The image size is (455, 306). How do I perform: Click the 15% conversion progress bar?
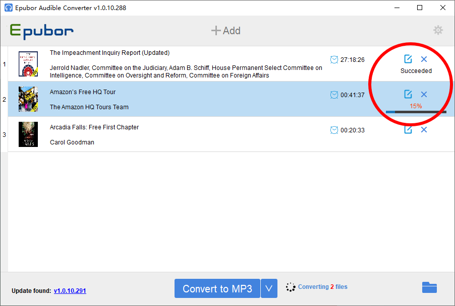coord(416,112)
